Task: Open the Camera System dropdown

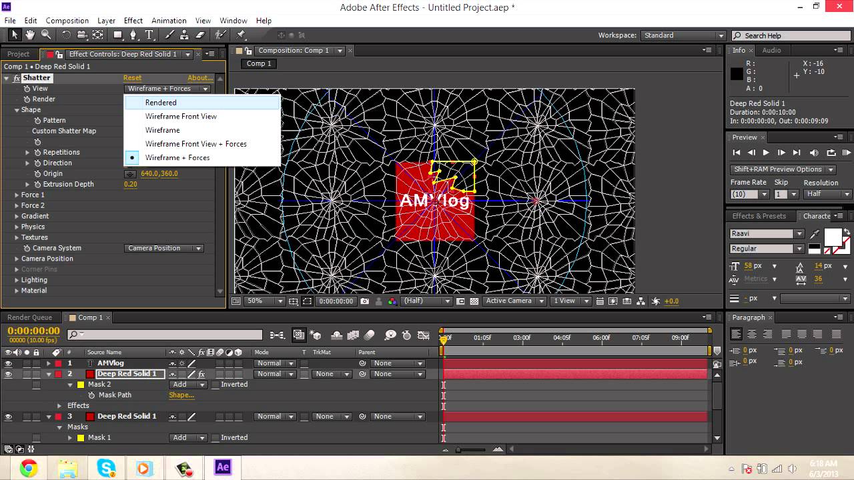Action: click(x=164, y=248)
